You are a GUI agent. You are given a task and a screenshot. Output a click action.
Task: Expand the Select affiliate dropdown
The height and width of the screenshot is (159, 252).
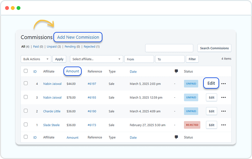(x=96, y=59)
